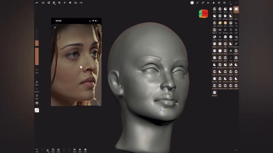Select the Clay tool
273x153 pixels.
click(x=220, y=10)
